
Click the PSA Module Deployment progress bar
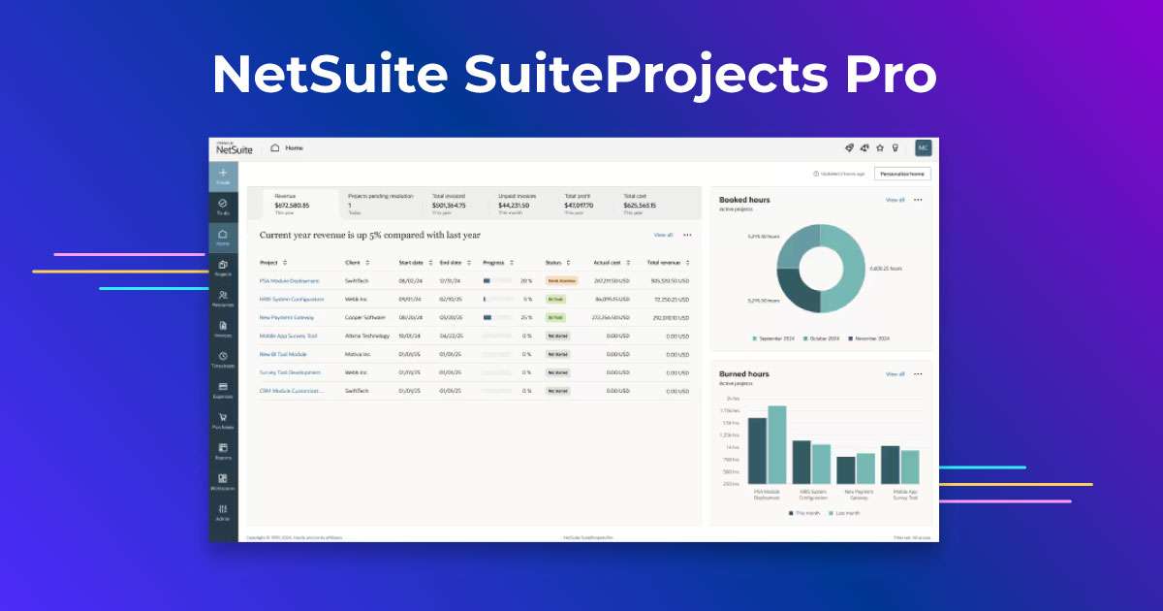tap(498, 280)
